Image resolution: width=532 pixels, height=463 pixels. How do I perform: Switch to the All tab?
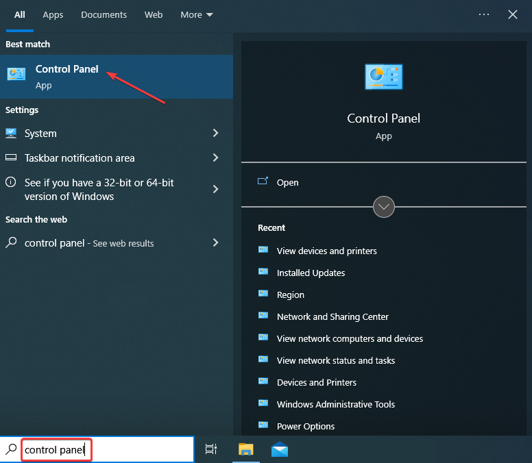point(20,15)
